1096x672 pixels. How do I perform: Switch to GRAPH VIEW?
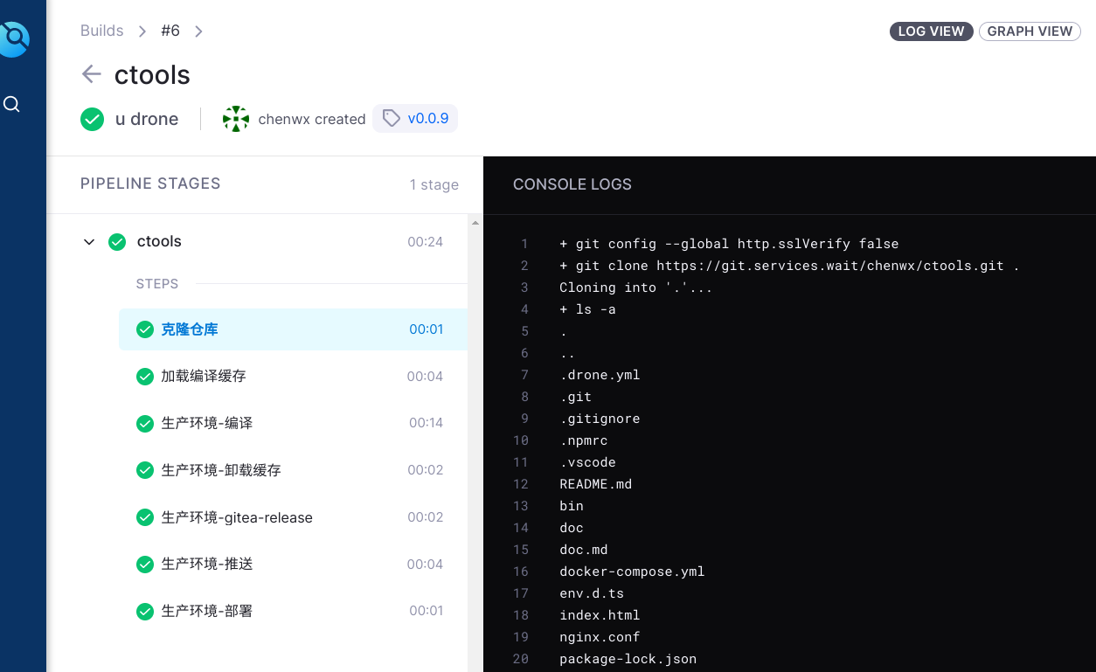(1030, 31)
